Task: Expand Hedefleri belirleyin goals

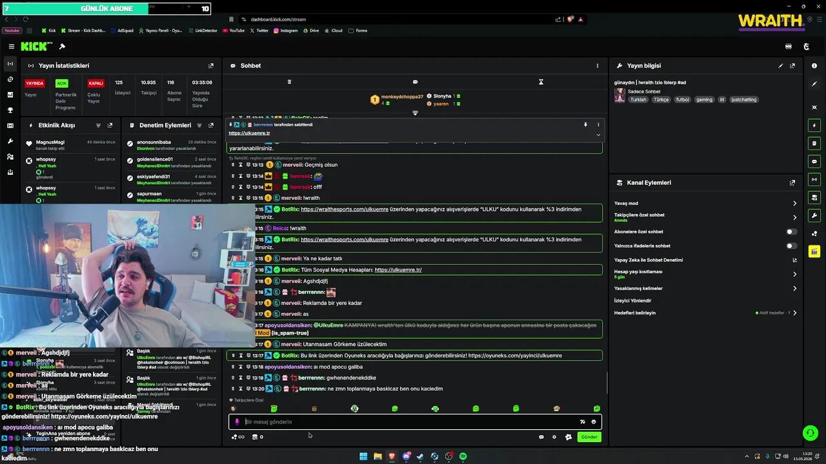Action: [794, 313]
